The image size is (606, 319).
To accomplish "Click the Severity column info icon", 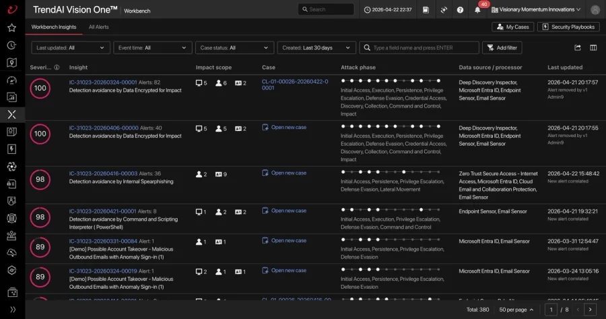I will click(x=57, y=67).
